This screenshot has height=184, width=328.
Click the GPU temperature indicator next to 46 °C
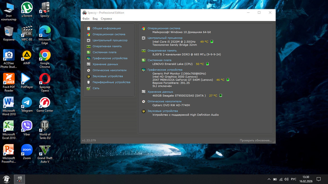[228, 80]
